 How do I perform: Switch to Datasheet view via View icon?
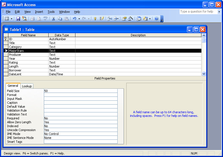[7, 19]
